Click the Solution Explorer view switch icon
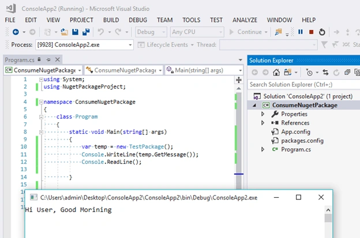The height and width of the screenshot is (238, 360). pyautogui.click(x=287, y=73)
